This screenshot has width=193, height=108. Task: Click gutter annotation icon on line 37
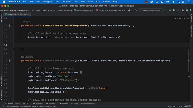pos(10,61)
